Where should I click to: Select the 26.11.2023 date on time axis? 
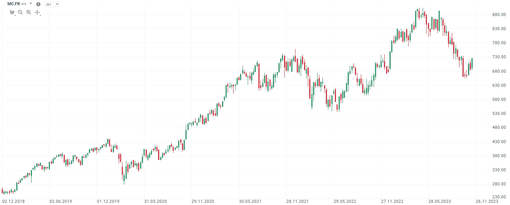487,201
